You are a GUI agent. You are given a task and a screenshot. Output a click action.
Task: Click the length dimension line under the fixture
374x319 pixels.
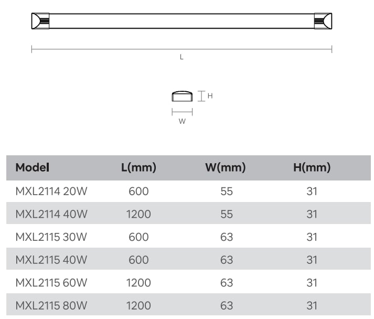pos(181,49)
